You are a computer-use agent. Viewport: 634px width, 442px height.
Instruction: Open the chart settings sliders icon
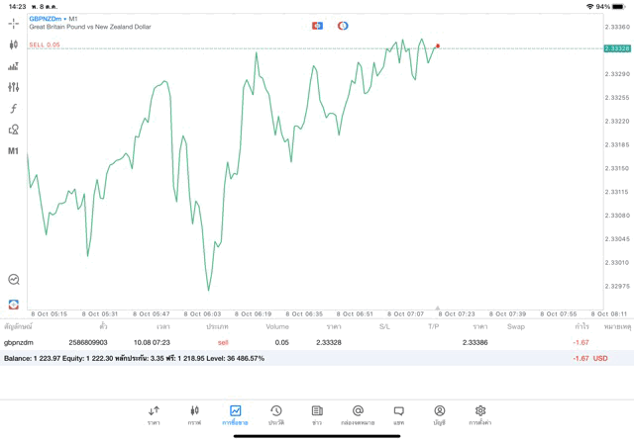pos(14,87)
